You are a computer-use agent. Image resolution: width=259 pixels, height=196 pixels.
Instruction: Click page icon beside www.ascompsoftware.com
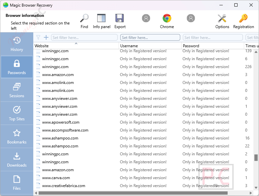tap(38, 130)
